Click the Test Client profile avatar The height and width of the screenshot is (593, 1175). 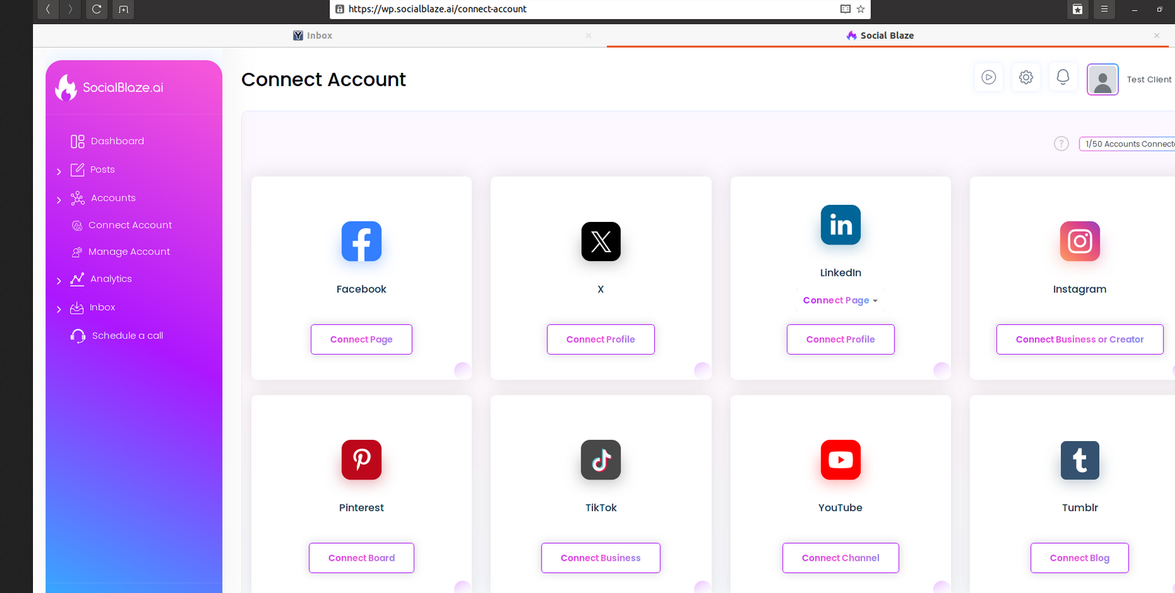pos(1103,80)
